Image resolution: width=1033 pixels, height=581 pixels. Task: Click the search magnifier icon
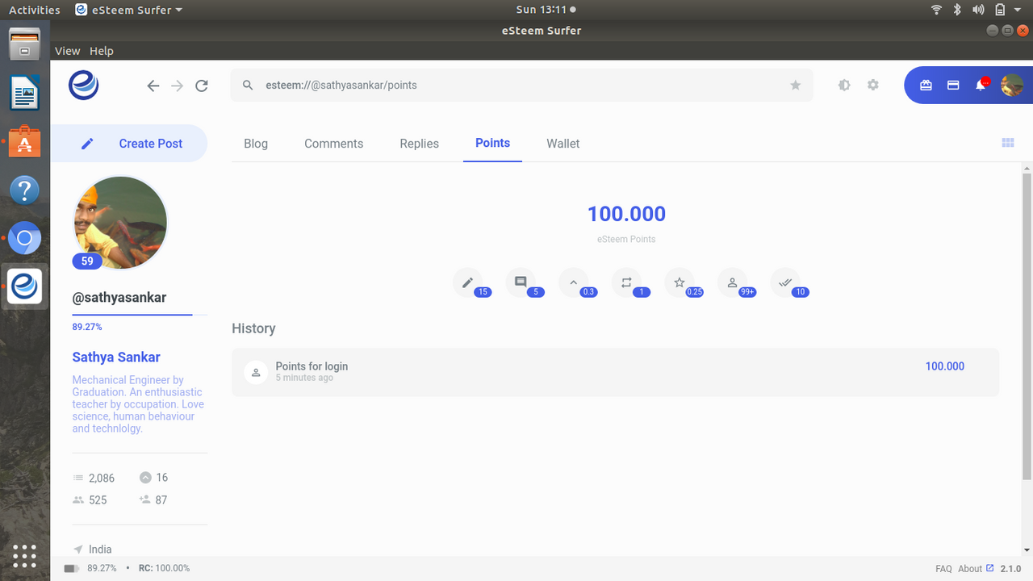click(x=249, y=85)
